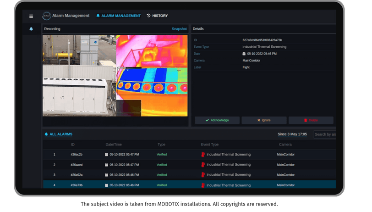Screen dimensions: 372x212
Task: Select the ALL ALARMS tab
Action: pos(58,134)
